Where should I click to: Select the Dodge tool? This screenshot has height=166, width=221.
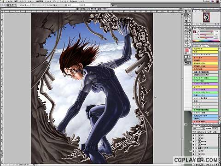(189, 33)
